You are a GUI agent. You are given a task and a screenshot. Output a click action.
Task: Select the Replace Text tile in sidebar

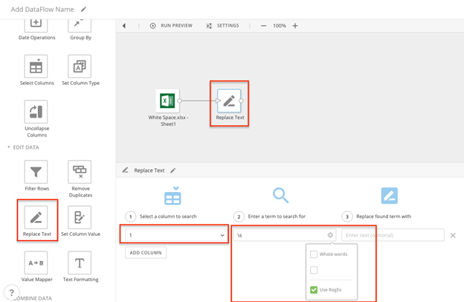(36, 217)
